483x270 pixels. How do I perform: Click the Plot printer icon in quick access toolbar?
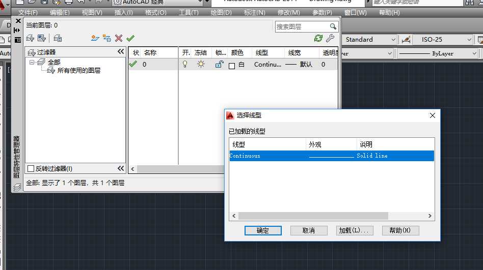coord(69,2)
